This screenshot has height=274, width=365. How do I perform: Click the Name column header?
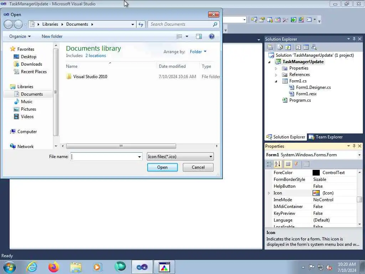pos(110,66)
